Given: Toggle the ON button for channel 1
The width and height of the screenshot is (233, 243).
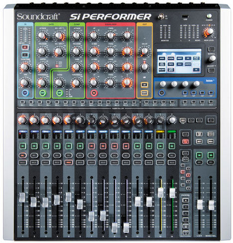Looking at the screenshot, I should tap(23, 146).
